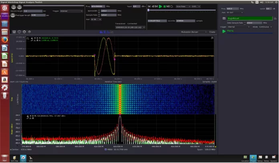279x163 pixels.
Task: Open System Settings from the dock
Action: pyautogui.click(x=5, y=88)
